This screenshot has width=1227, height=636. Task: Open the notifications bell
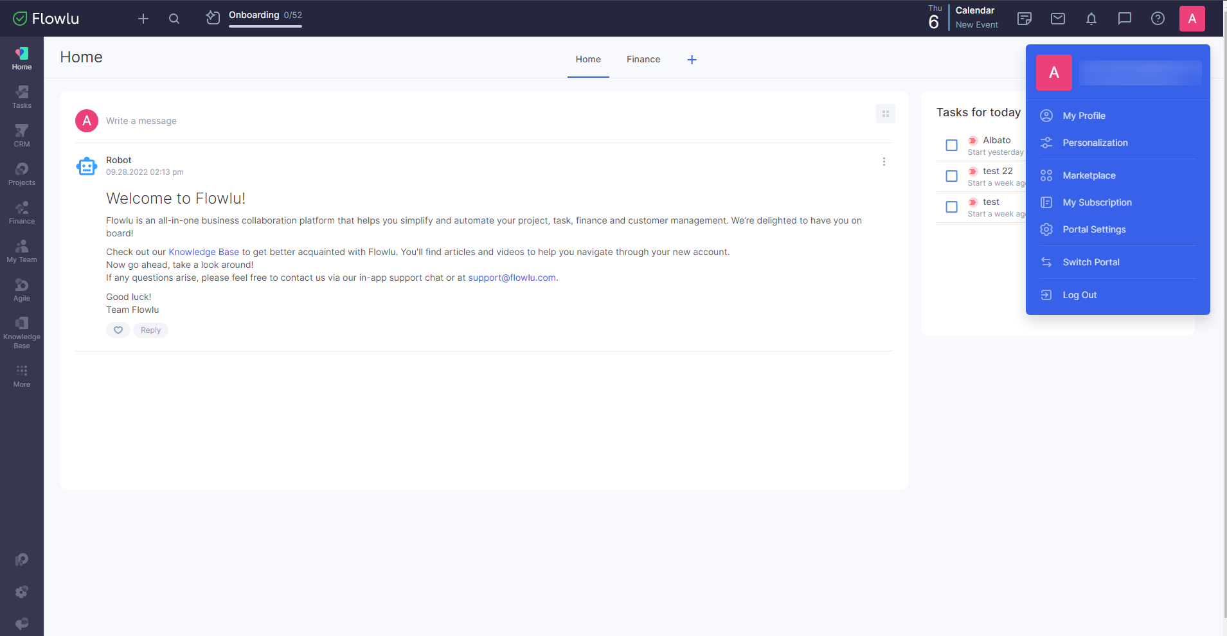(1091, 19)
